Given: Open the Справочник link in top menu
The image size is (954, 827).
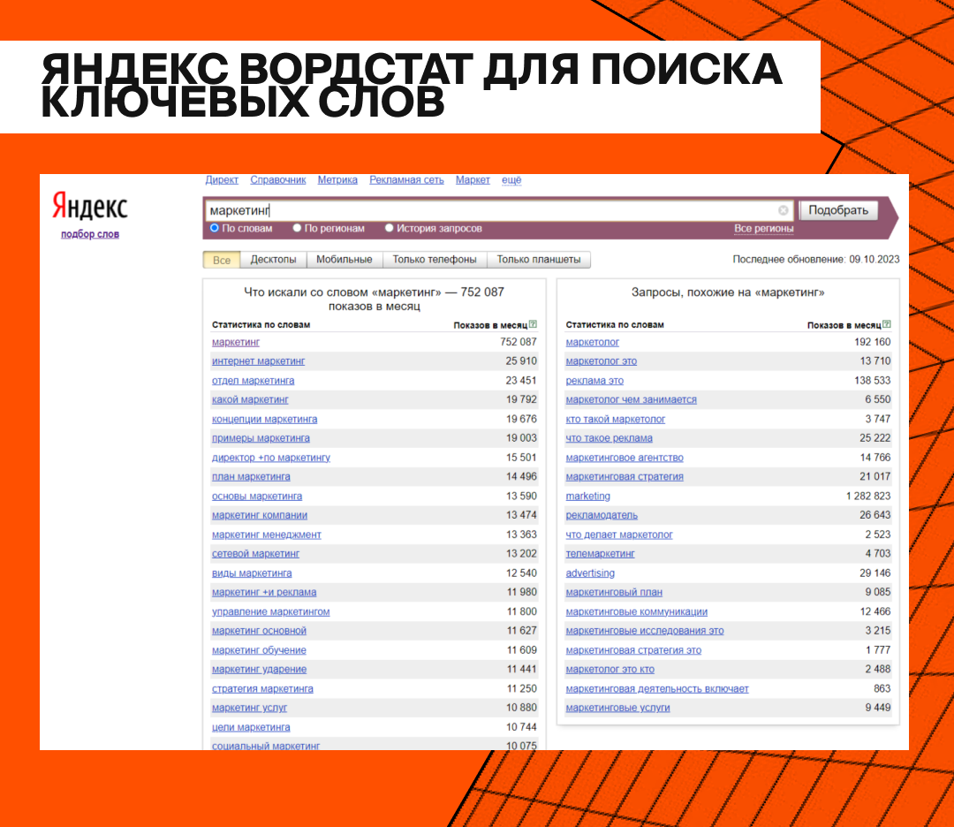Looking at the screenshot, I should coord(278,180).
